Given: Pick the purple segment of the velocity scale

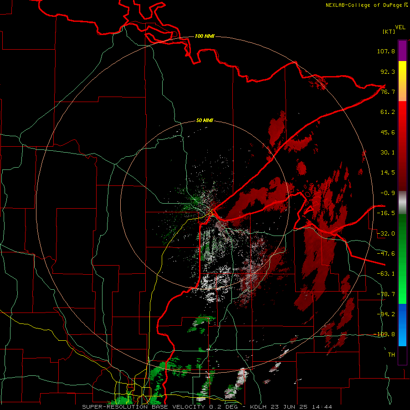Looking at the screenshot, I should (402, 51).
